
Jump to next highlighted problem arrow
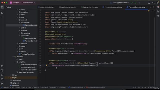tap(154, 11)
